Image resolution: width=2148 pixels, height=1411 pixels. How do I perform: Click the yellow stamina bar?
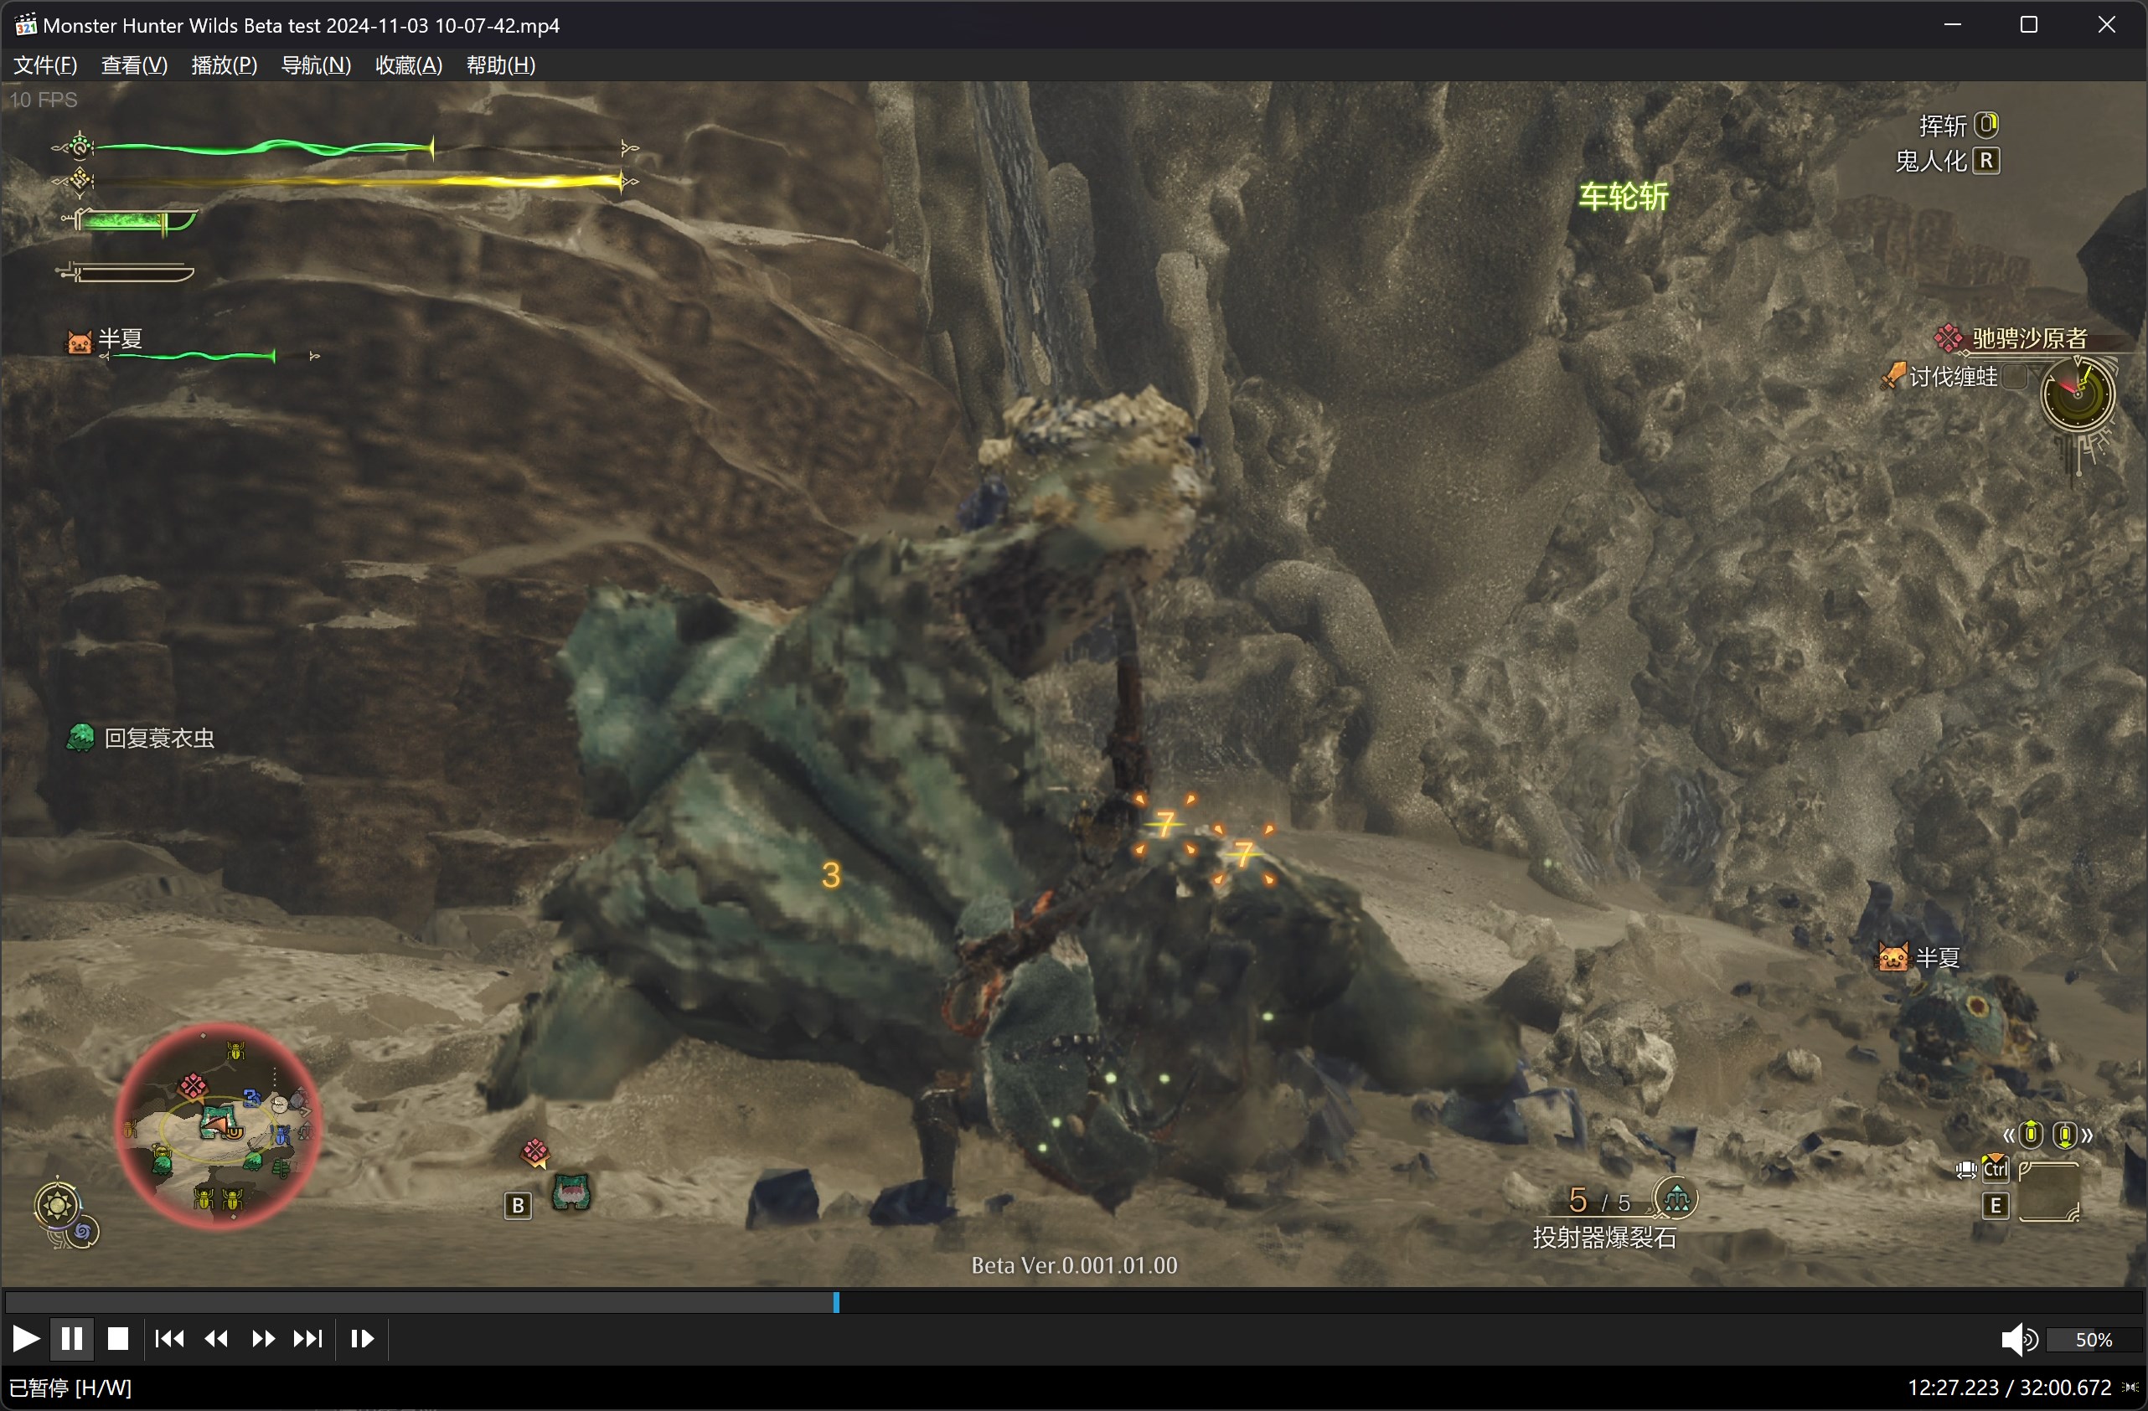359,182
